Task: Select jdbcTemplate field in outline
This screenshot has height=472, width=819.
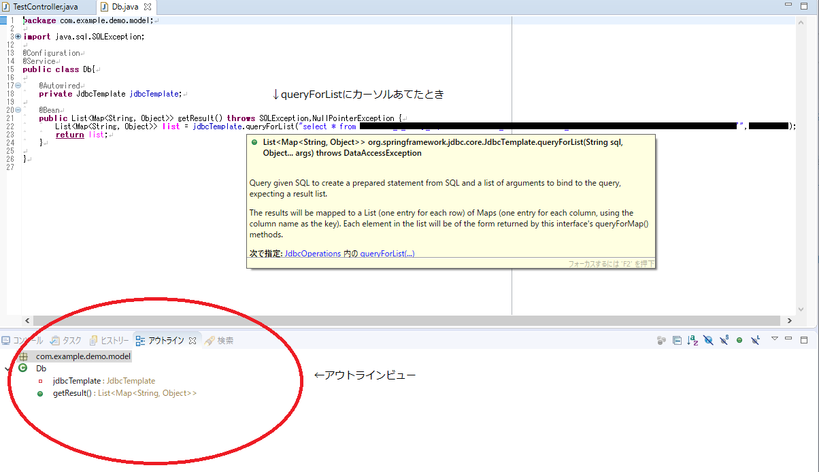Action: click(x=104, y=381)
